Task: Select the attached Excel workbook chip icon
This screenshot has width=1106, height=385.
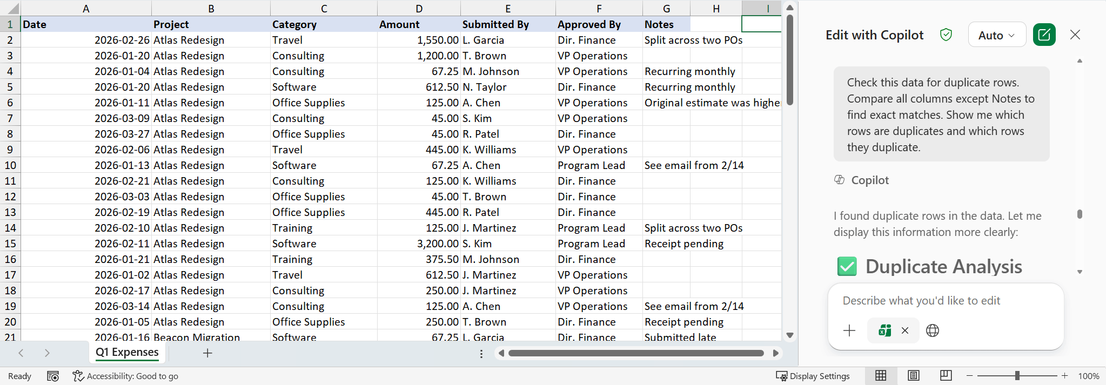Action: coord(885,330)
